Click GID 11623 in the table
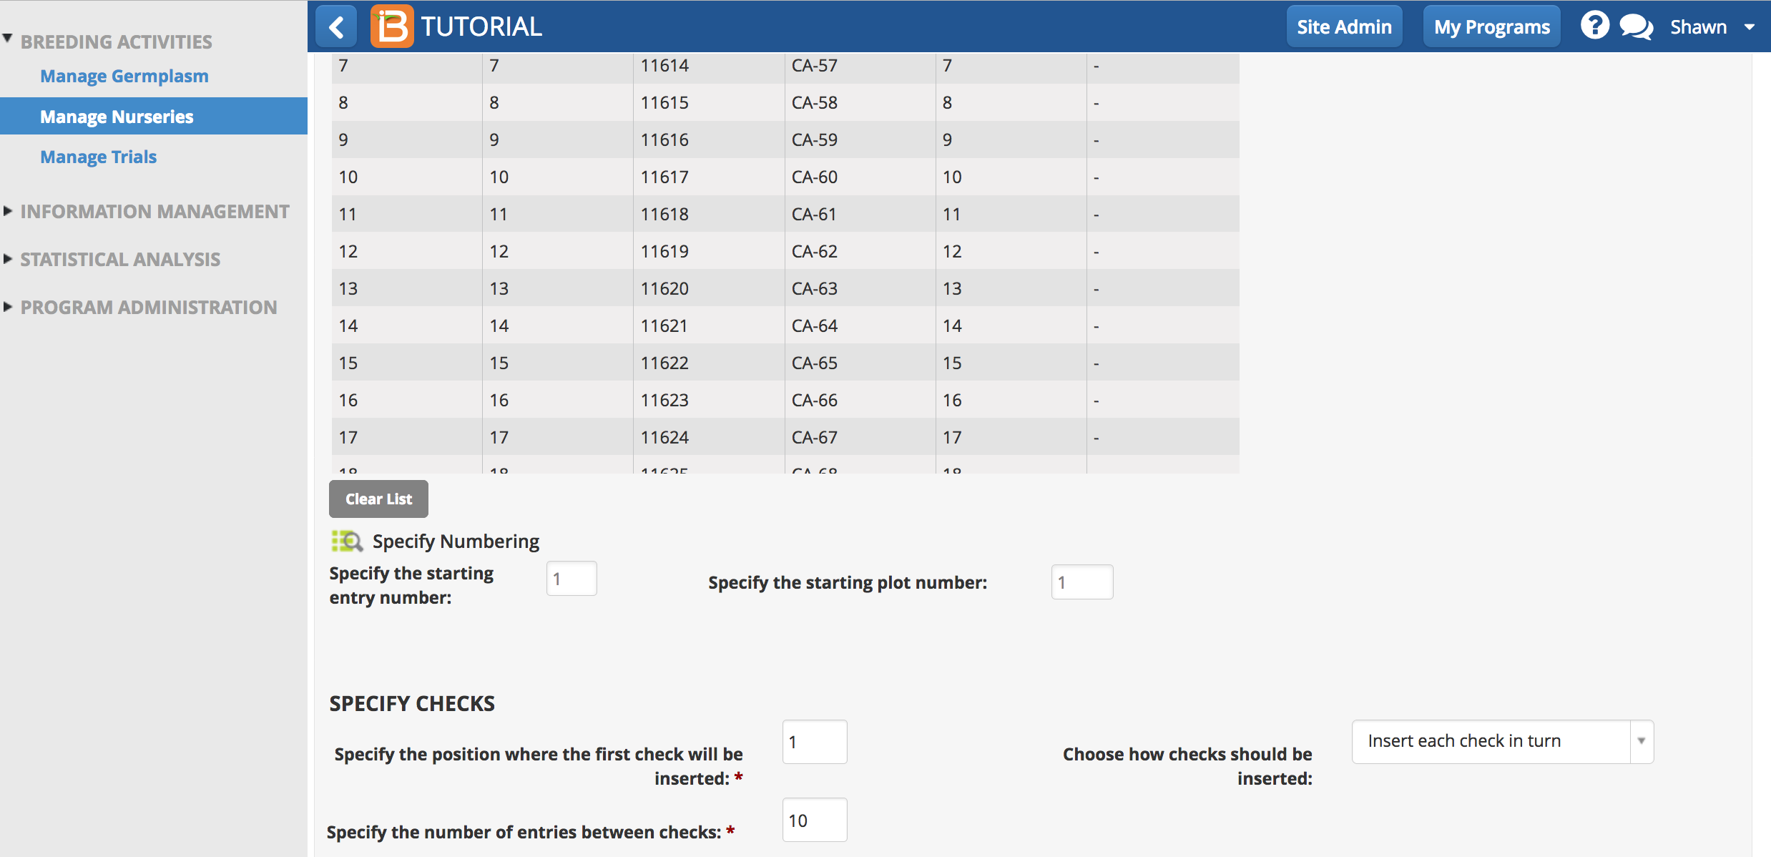Viewport: 1771px width, 857px height. [x=664, y=400]
